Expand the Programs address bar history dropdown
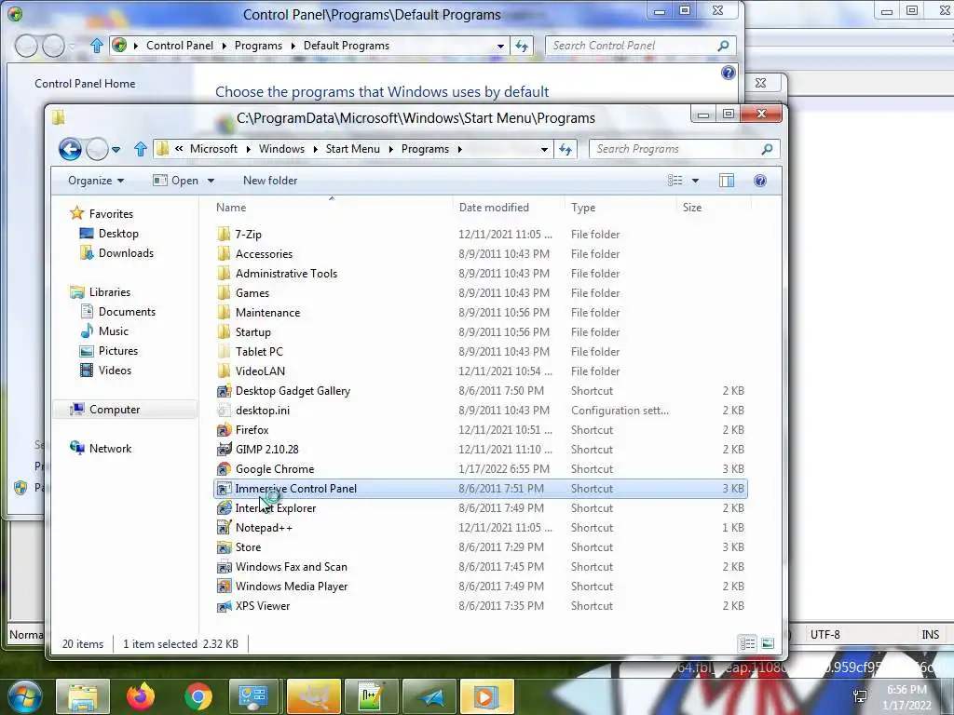The width and height of the screenshot is (954, 715). [x=544, y=149]
